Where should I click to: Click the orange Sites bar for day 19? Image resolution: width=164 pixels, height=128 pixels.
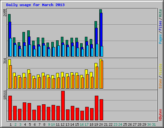click(97, 77)
